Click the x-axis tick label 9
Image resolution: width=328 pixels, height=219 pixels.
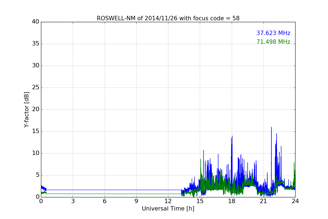click(x=136, y=201)
